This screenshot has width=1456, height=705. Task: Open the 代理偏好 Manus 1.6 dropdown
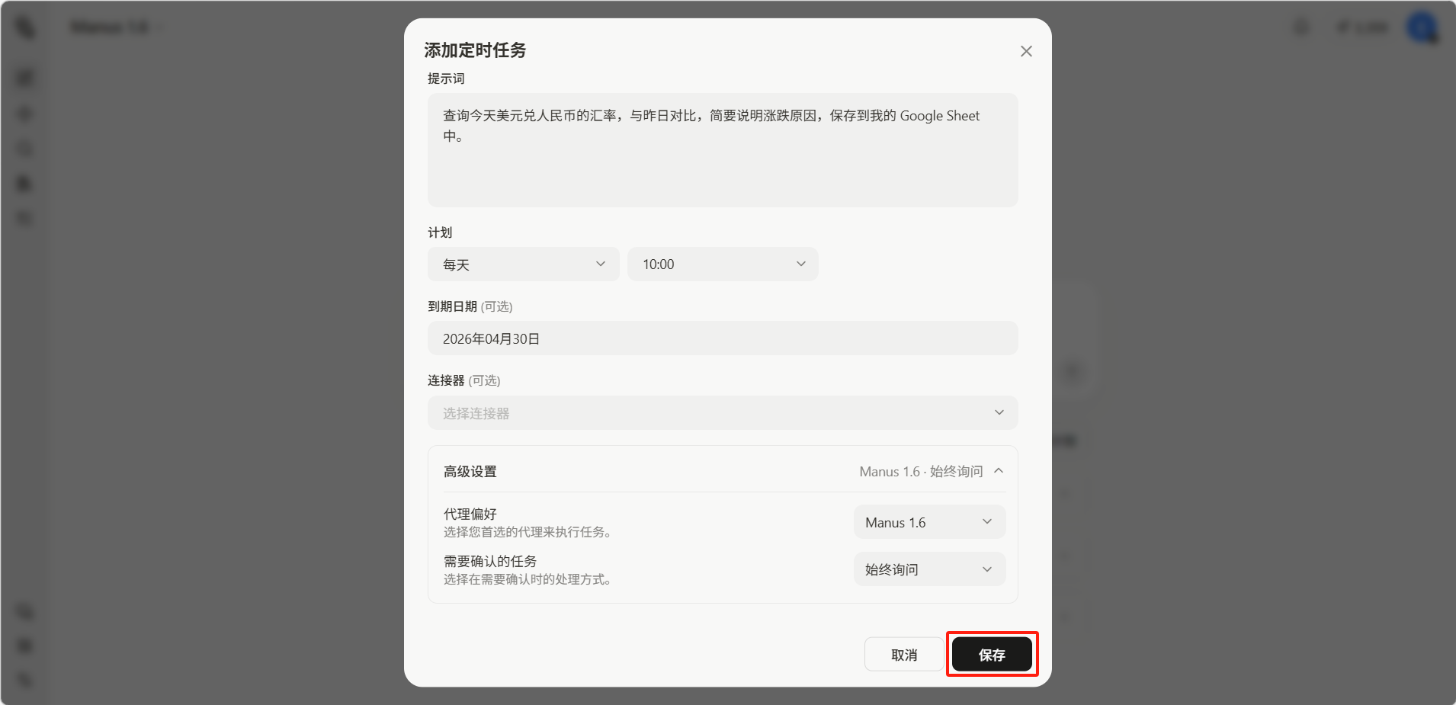pos(928,523)
